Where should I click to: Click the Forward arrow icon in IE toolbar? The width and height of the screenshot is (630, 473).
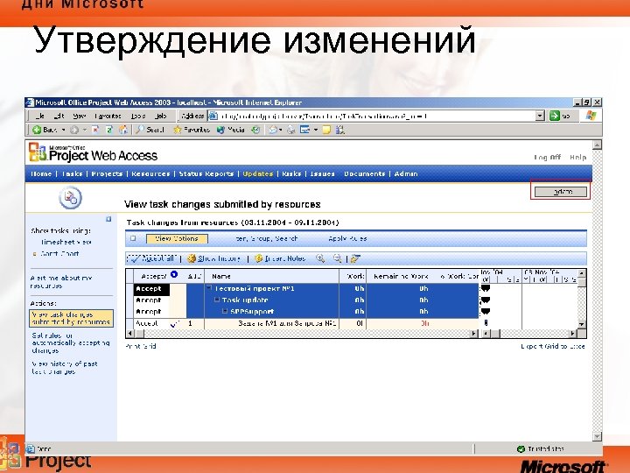click(x=74, y=130)
